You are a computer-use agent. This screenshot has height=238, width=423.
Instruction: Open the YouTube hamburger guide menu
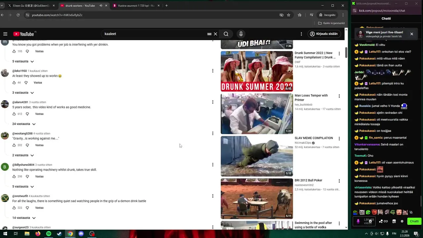tap(5, 34)
